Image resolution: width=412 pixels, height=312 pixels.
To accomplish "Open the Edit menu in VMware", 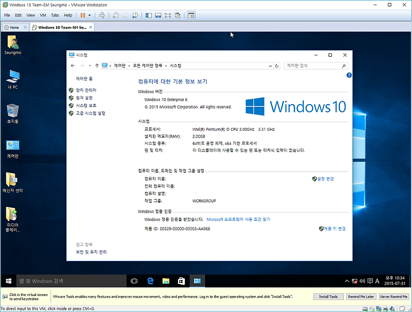I will pyautogui.click(x=18, y=15).
